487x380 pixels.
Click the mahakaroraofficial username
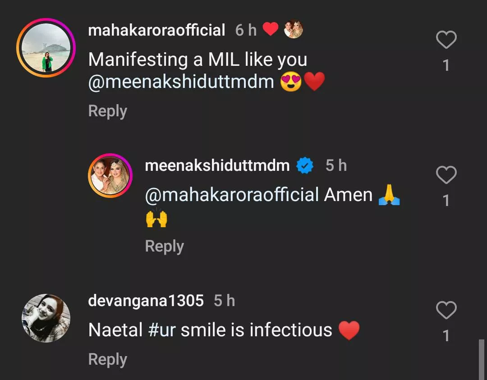(156, 30)
